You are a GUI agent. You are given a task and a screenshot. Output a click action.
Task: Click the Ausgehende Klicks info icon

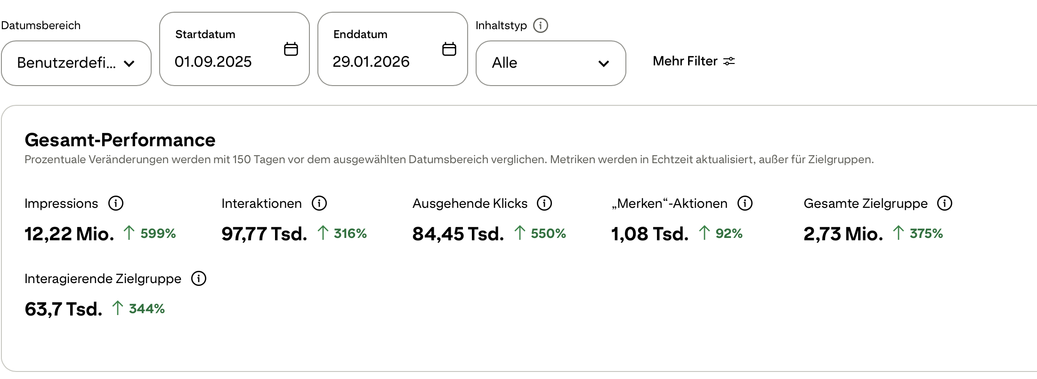pyautogui.click(x=544, y=203)
